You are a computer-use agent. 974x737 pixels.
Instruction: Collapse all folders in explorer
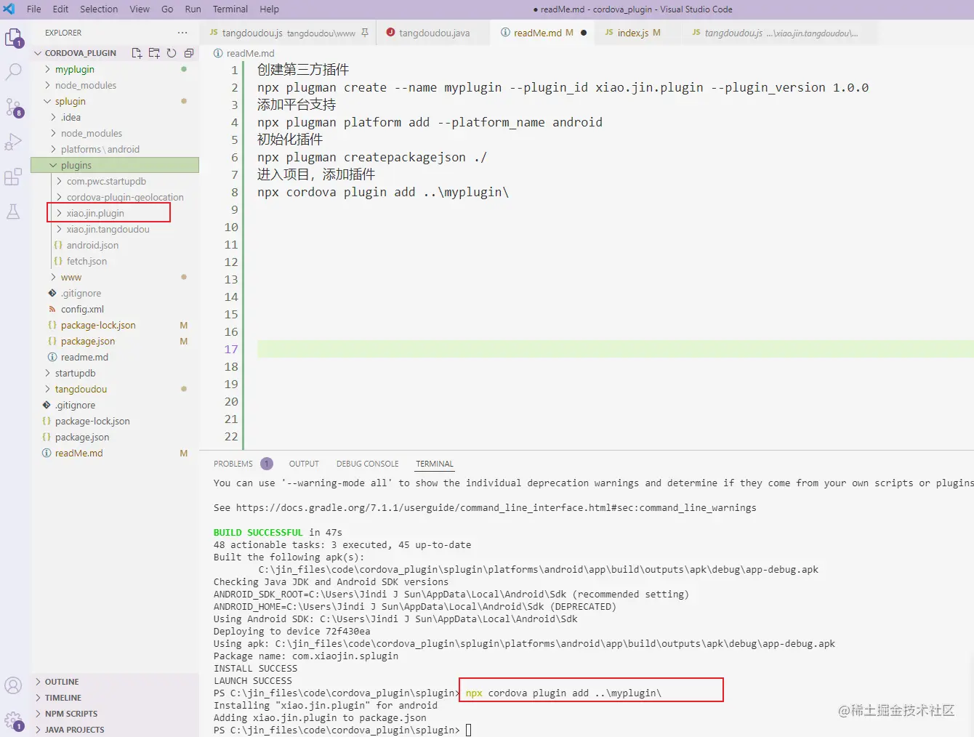(x=189, y=53)
